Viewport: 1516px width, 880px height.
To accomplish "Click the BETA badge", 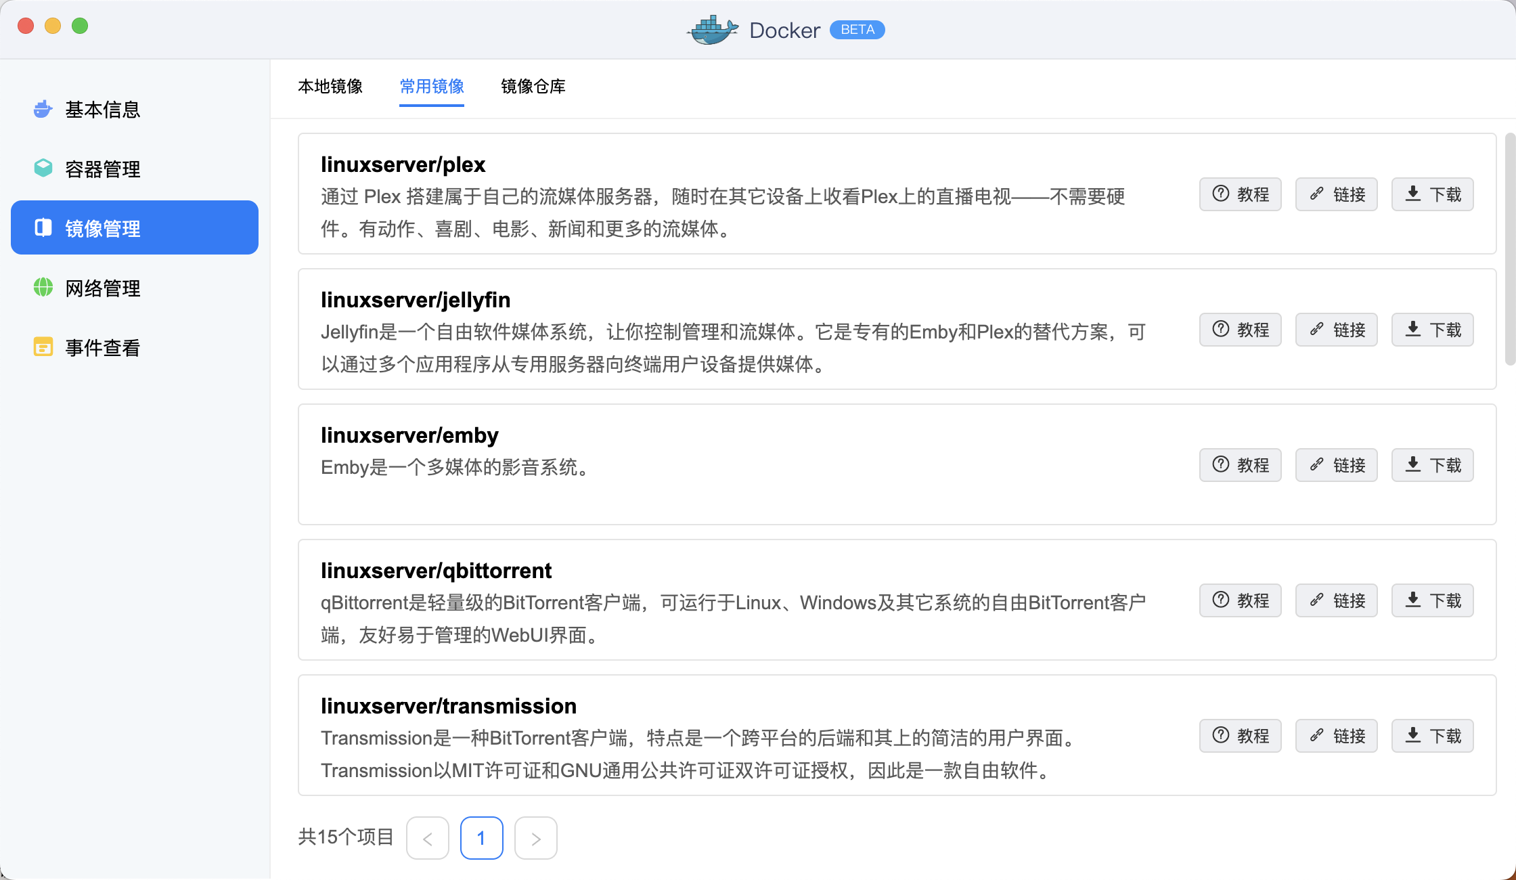I will click(857, 30).
